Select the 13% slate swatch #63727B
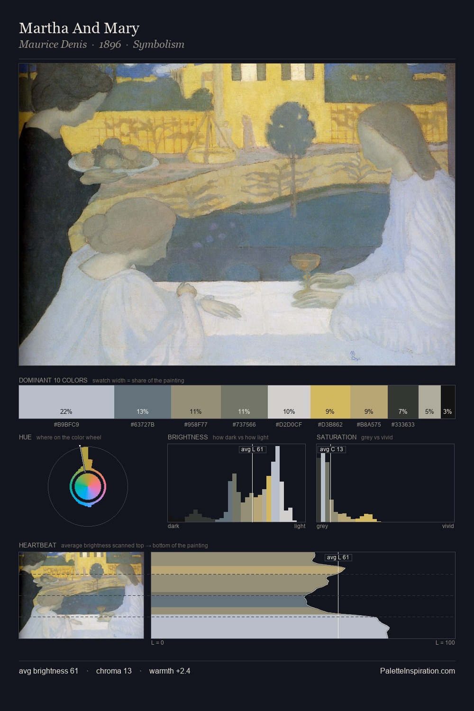 point(143,402)
